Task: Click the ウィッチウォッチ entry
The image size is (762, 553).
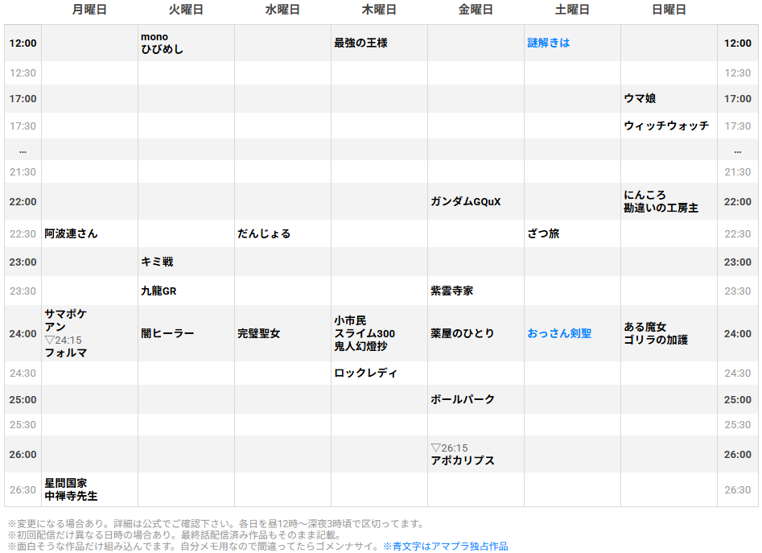Action: [666, 126]
